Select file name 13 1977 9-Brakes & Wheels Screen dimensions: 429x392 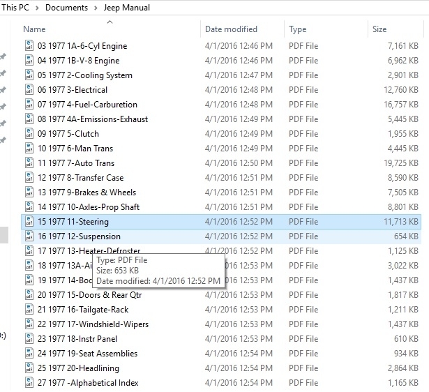pyautogui.click(x=86, y=193)
